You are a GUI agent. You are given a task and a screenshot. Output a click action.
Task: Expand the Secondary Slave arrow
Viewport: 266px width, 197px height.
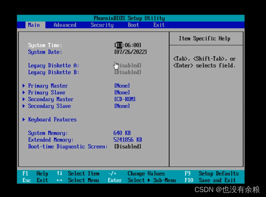click(x=24, y=106)
